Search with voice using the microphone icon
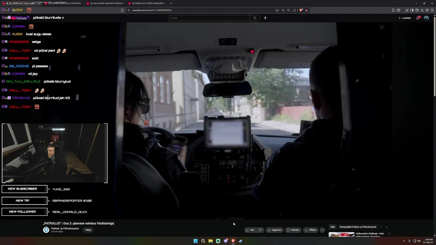436x245 pixels. coord(265,18)
